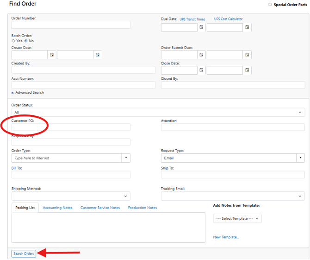The image size is (310, 260).
Task: Open calendar for first Create Date field
Action: 52,55
